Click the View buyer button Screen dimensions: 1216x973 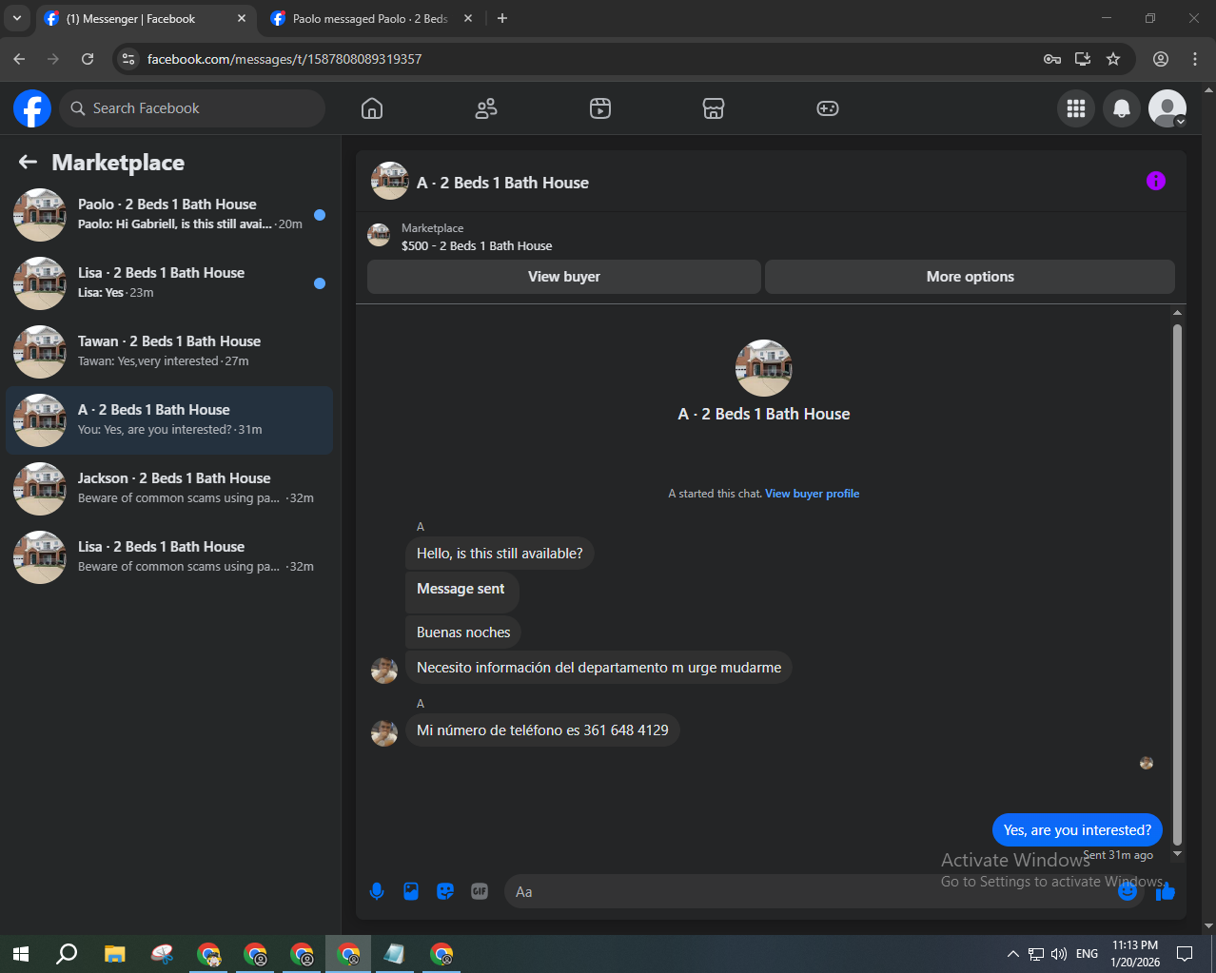point(564,277)
